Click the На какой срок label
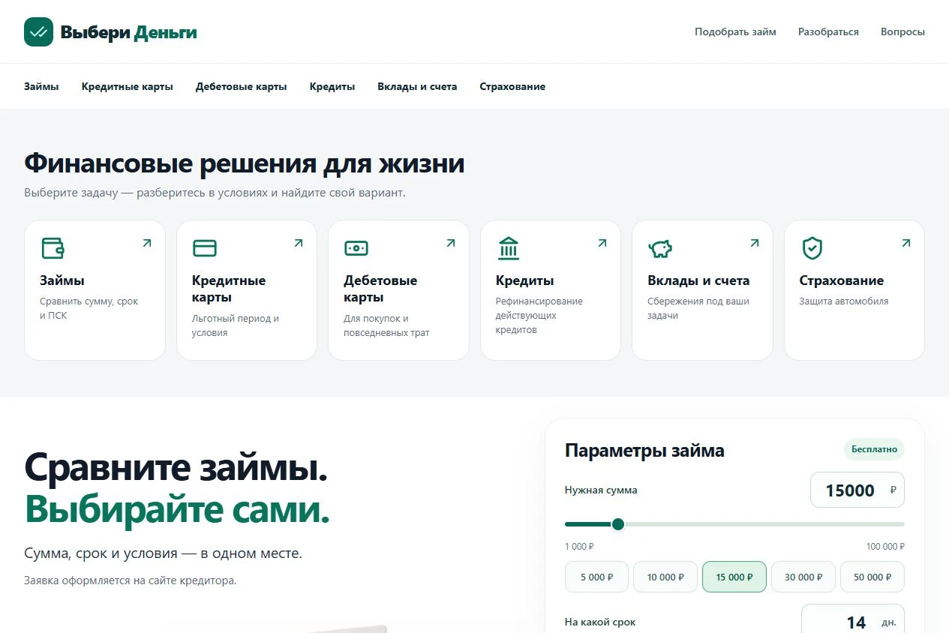 600,622
